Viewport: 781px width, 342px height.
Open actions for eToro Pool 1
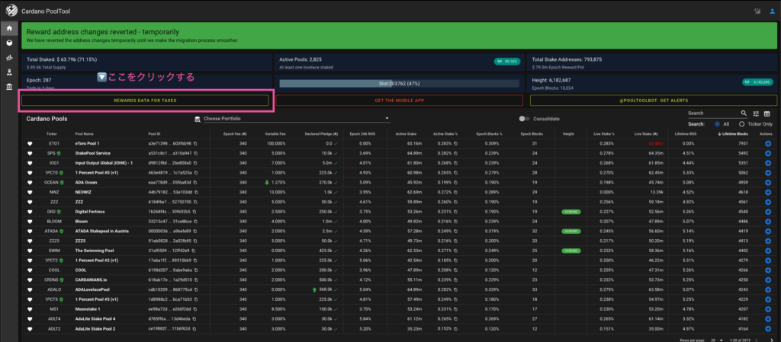(x=767, y=144)
